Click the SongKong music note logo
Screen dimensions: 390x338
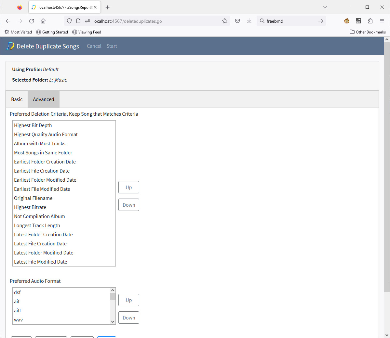pos(10,46)
